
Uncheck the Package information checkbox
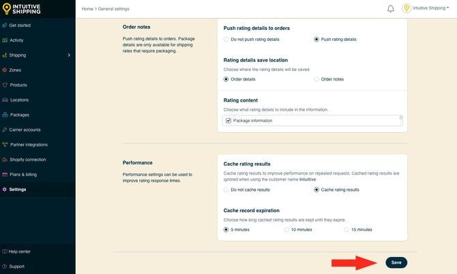(x=228, y=121)
